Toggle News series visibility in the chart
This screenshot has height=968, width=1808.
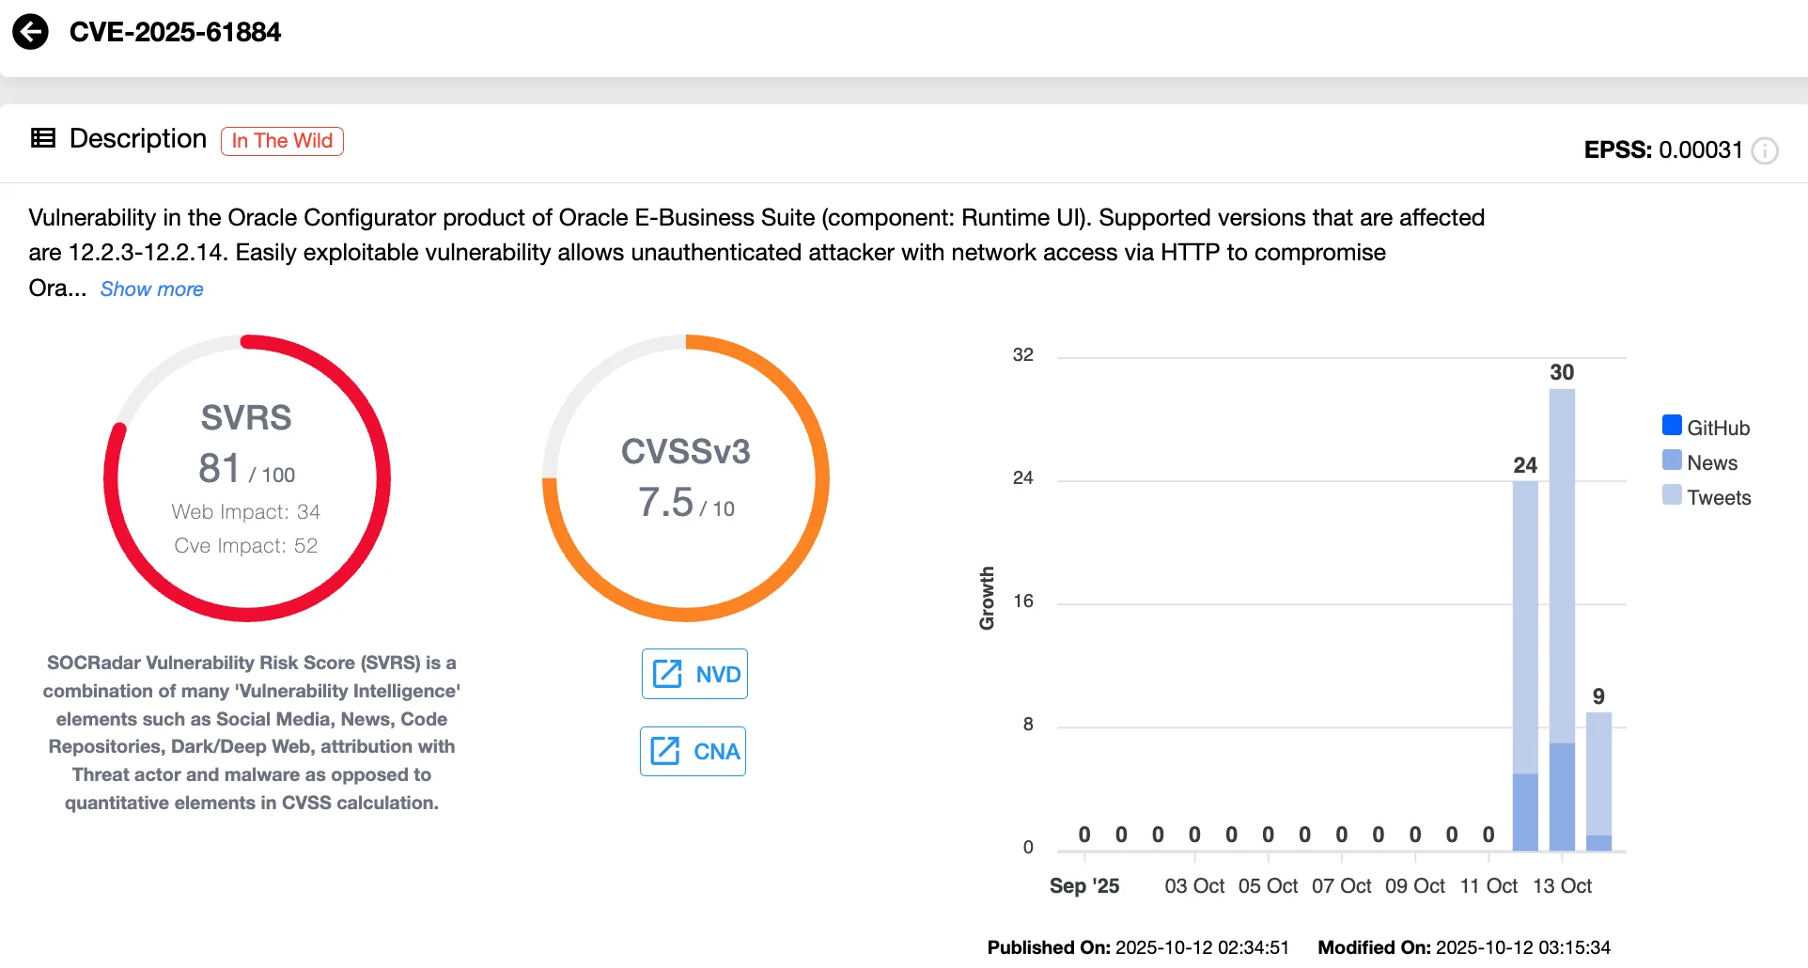pos(1710,461)
